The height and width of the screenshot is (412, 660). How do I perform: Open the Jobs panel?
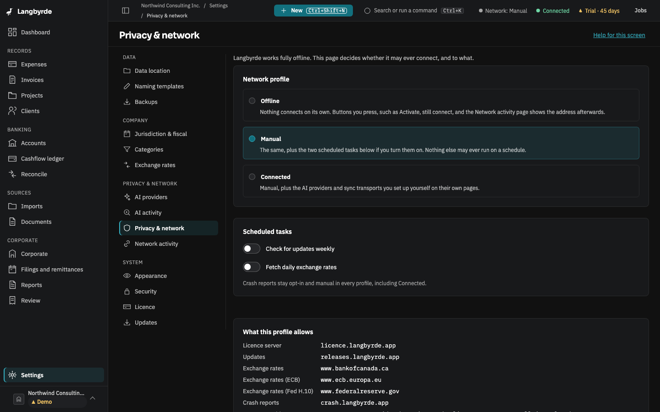pos(641,11)
